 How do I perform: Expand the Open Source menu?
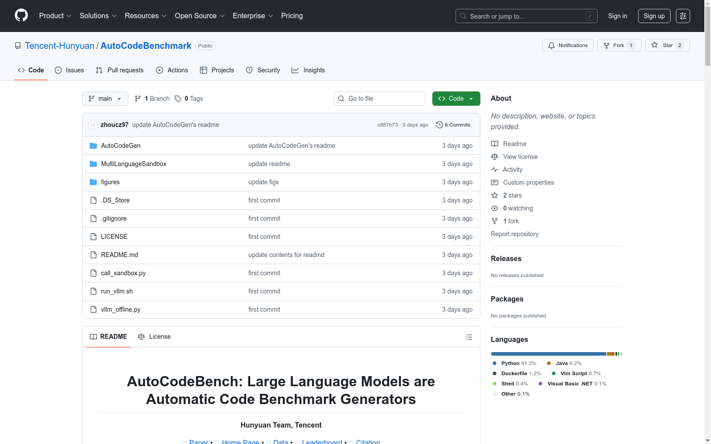point(200,16)
